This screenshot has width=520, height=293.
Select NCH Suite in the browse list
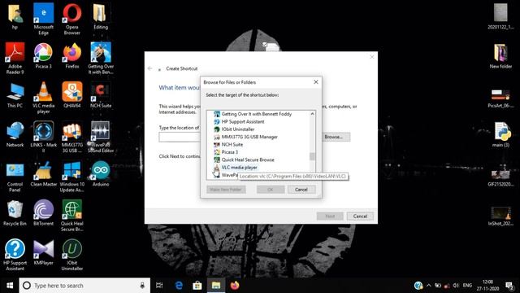pyautogui.click(x=228, y=145)
